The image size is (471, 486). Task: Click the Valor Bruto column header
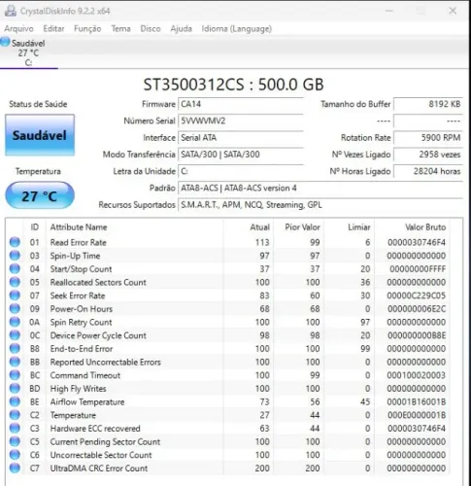[x=412, y=227]
